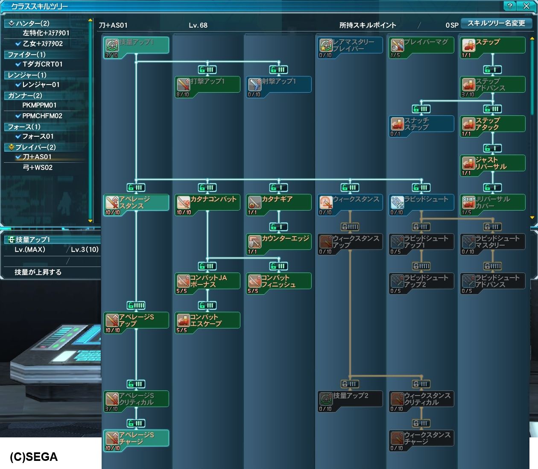Select the ブレイバーマグ skill icon
Viewport: 538px width, 469px height.
[x=397, y=45]
